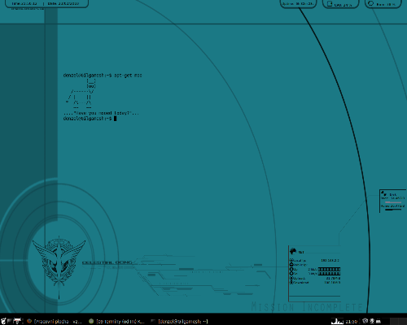Click the disk icon in the Disk panel
Viewport: 407px width, 325px height.
coord(384,193)
